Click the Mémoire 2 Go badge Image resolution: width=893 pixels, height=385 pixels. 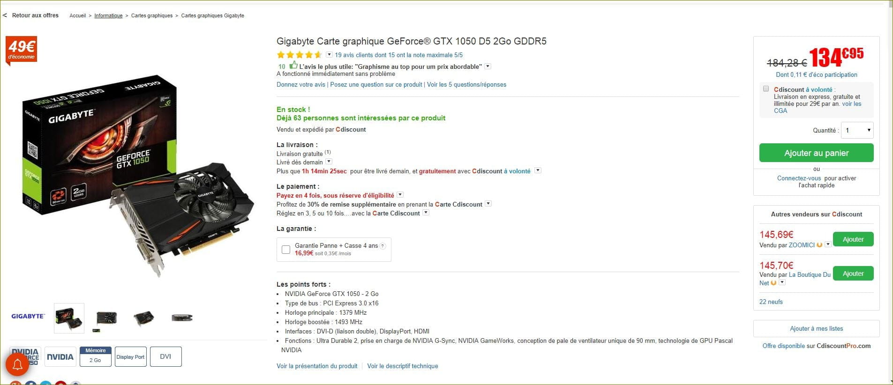pyautogui.click(x=96, y=357)
